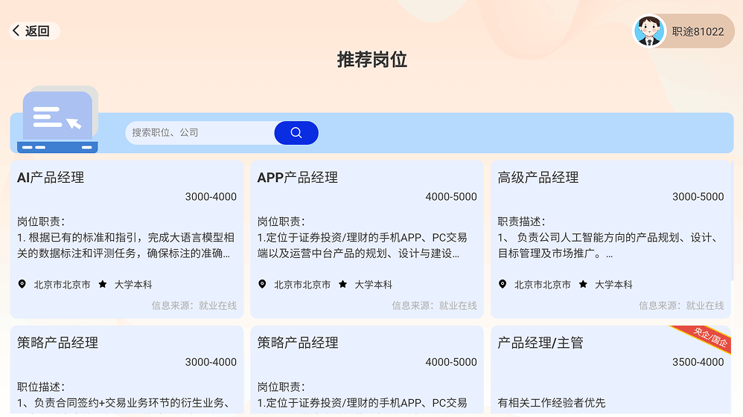Click the 推荐岗位 page title
Screen dimensions: 743x417
point(372,59)
